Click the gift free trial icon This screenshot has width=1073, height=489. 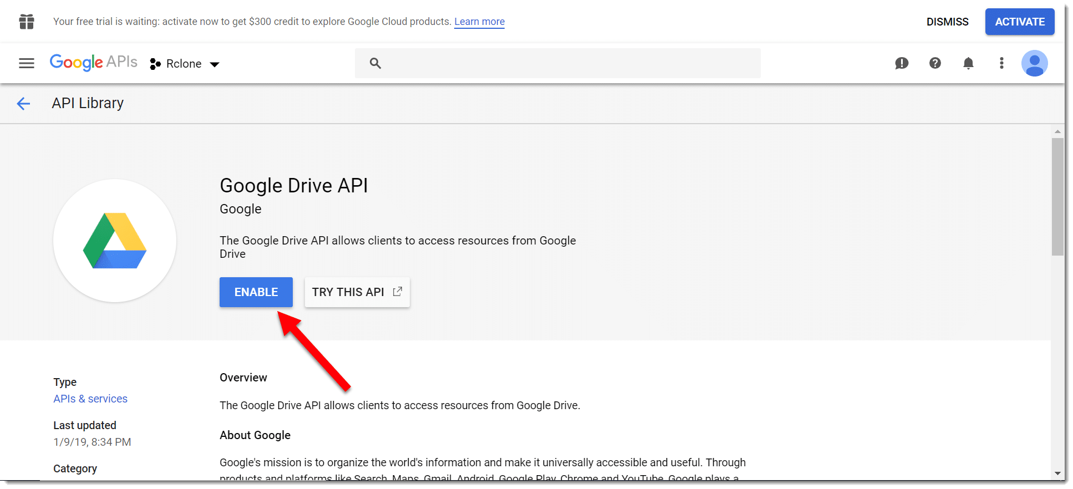27,22
